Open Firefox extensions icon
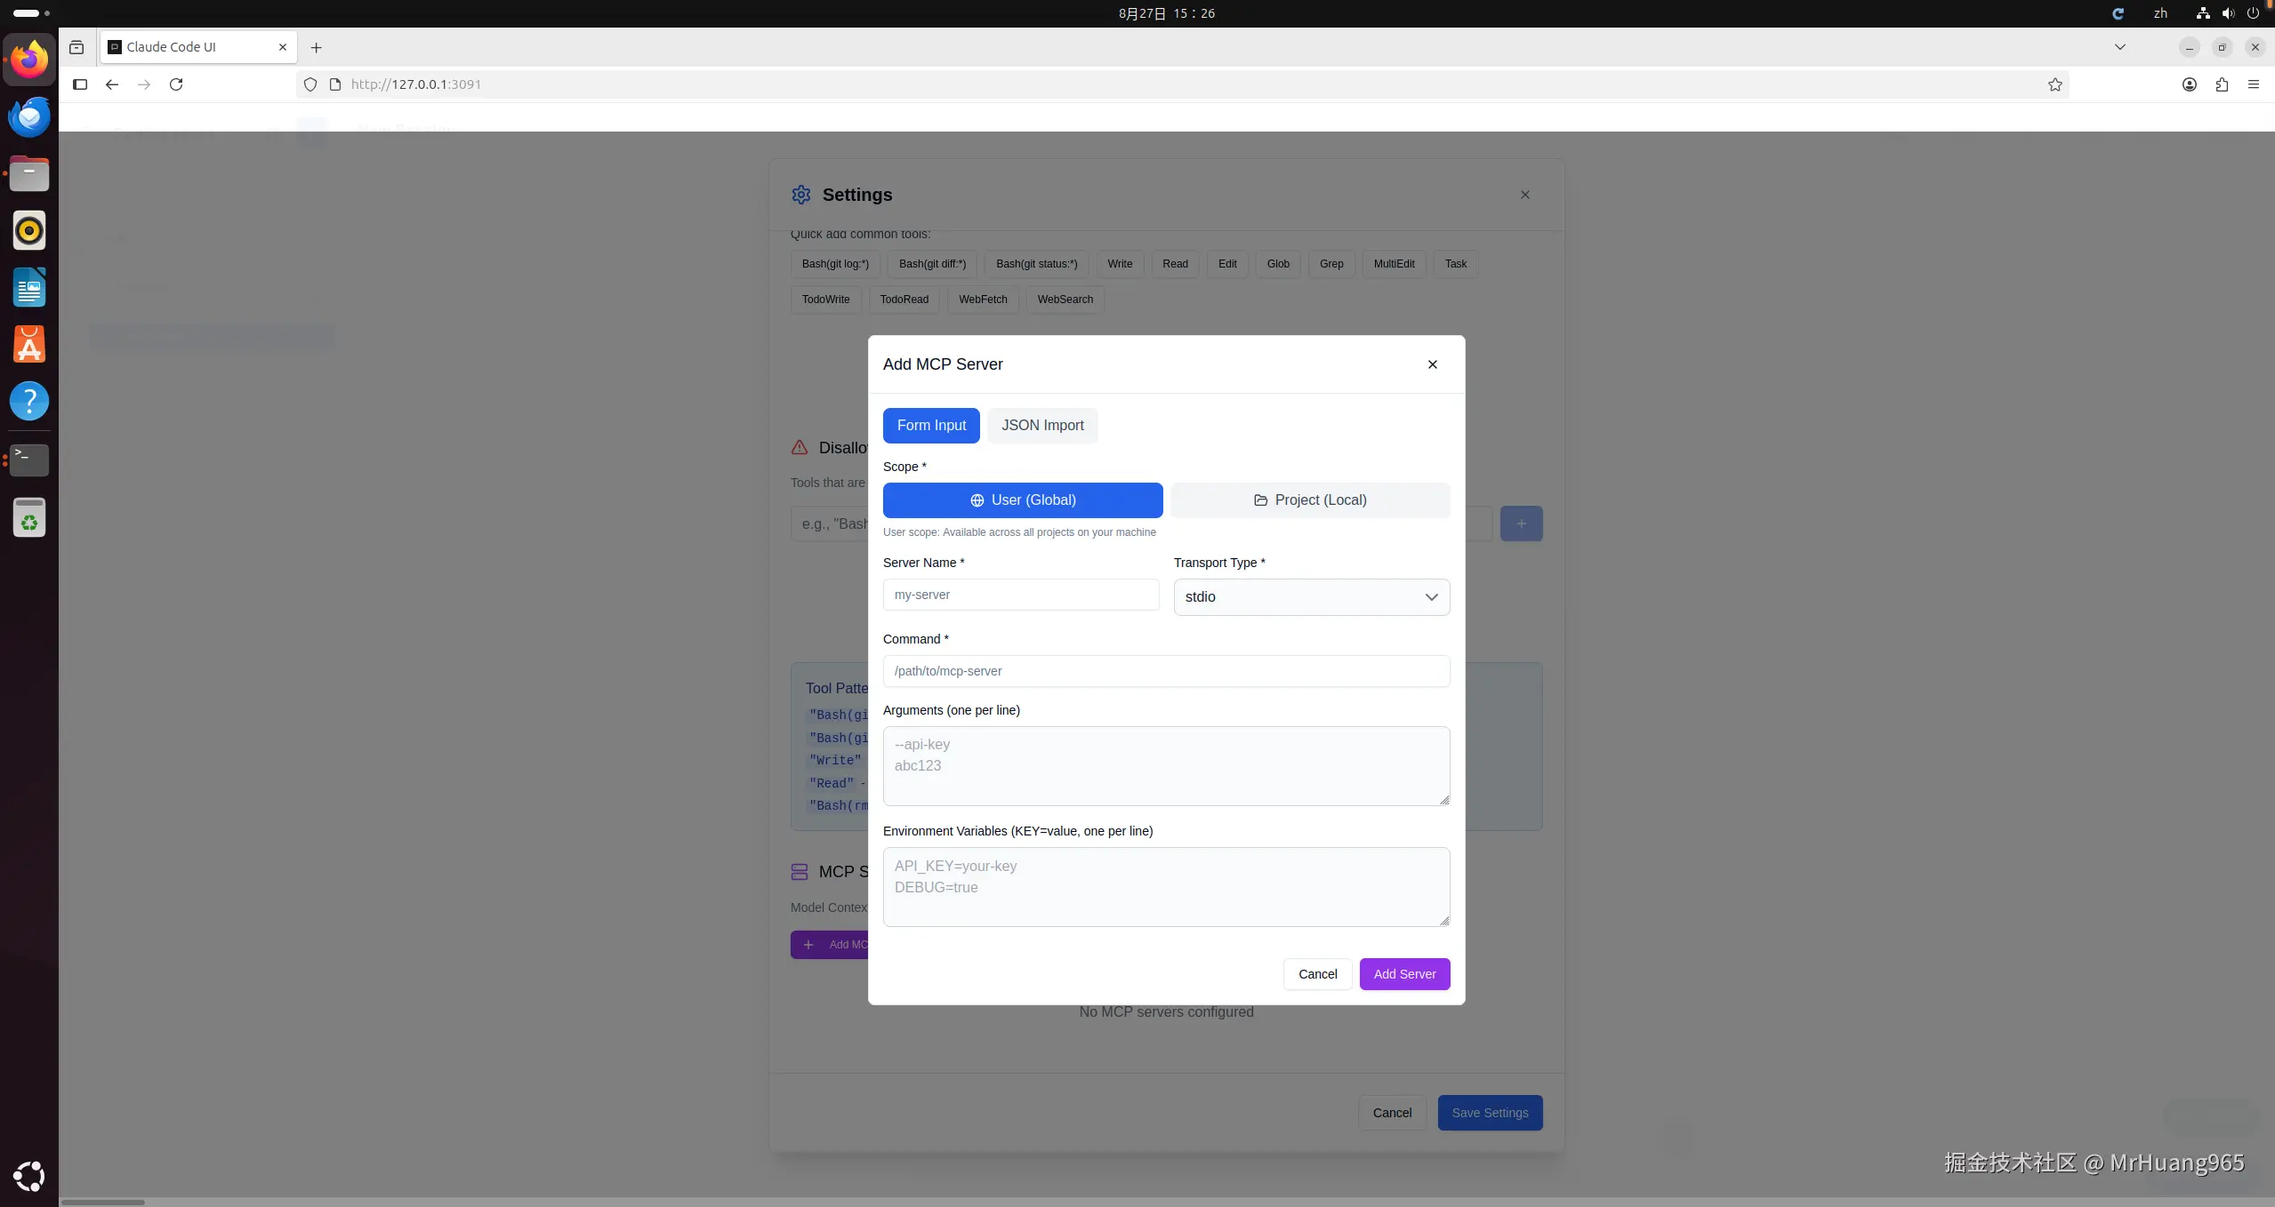The width and height of the screenshot is (2275, 1207). (2222, 84)
